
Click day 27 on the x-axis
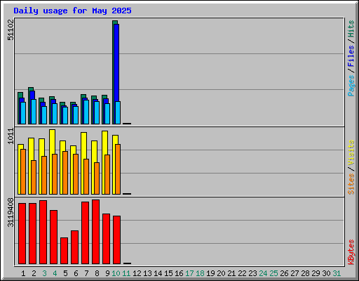point(294,273)
